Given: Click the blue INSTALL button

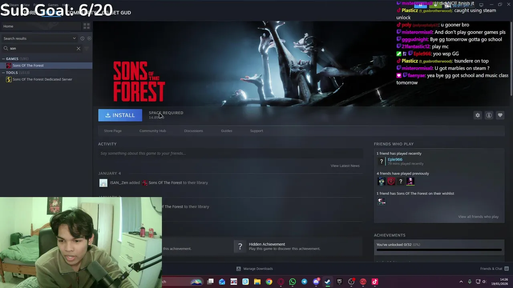Looking at the screenshot, I should coord(120,115).
